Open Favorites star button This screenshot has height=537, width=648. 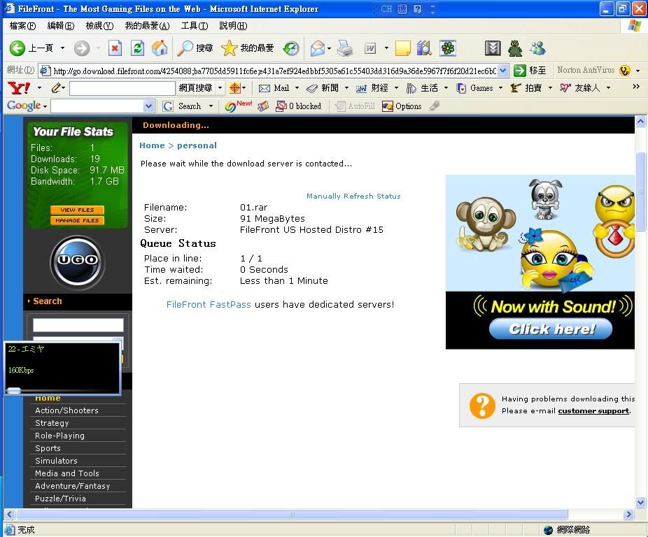pos(248,48)
